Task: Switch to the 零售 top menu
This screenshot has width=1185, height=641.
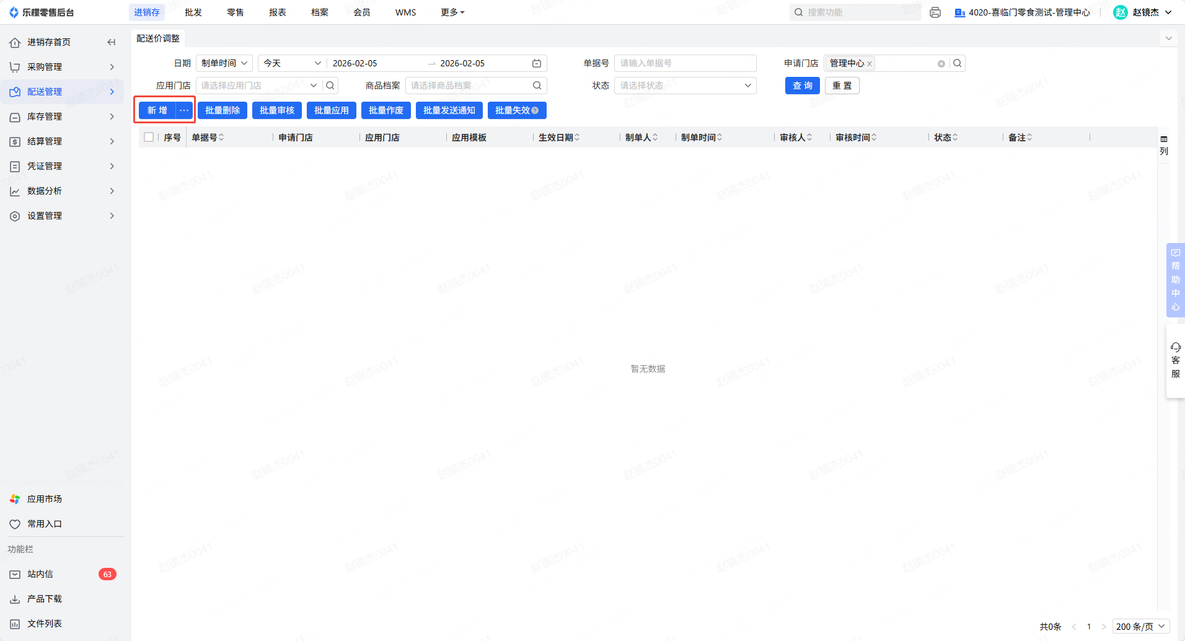Action: pos(236,12)
